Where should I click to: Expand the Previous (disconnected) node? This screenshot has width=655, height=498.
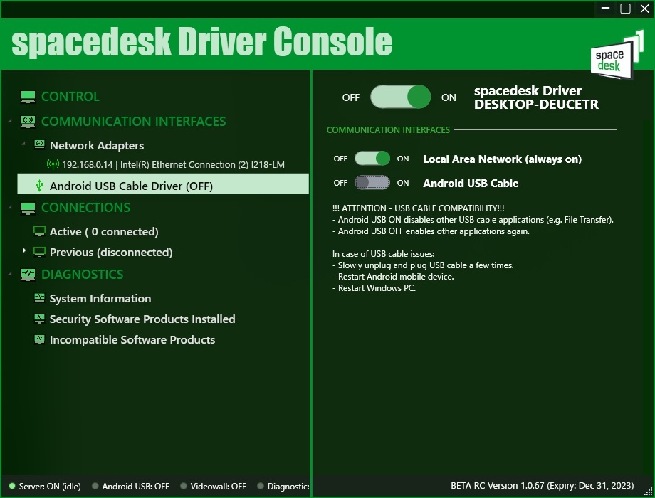24,250
